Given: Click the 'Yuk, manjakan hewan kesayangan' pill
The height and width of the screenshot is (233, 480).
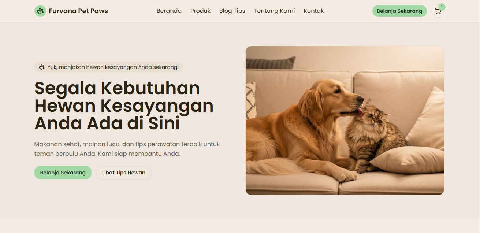Looking at the screenshot, I should [x=109, y=67].
